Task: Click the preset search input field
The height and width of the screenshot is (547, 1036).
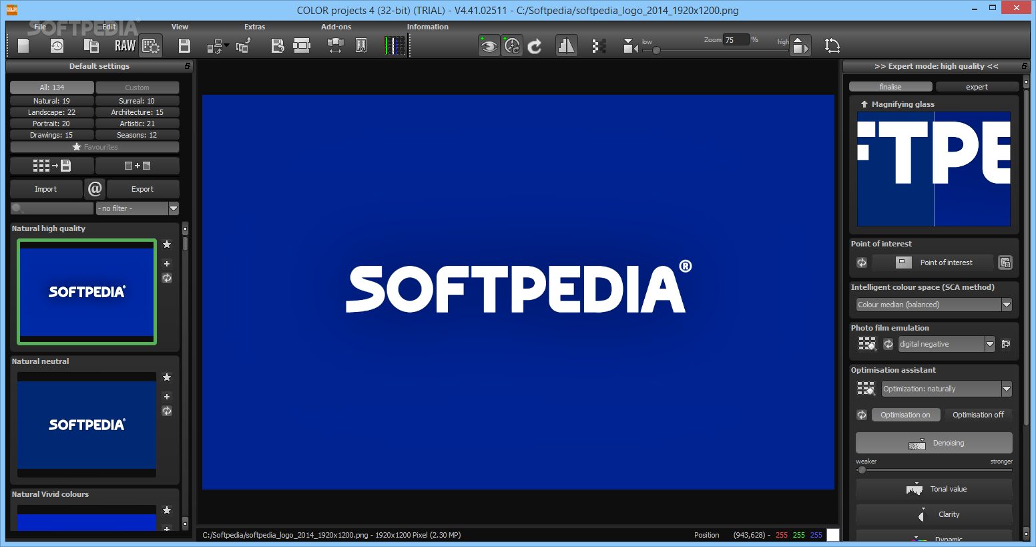Action: 52,208
